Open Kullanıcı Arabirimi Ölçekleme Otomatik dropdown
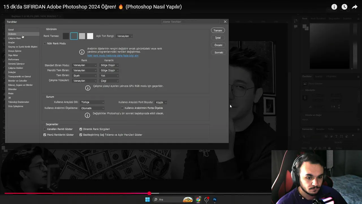This screenshot has width=362, height=204. [92, 108]
